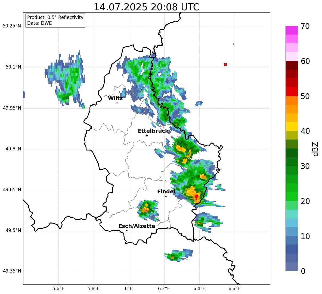This screenshot has height=294, width=322.
Task: Click the red core in the storm east of Findel
Action: (x=196, y=197)
